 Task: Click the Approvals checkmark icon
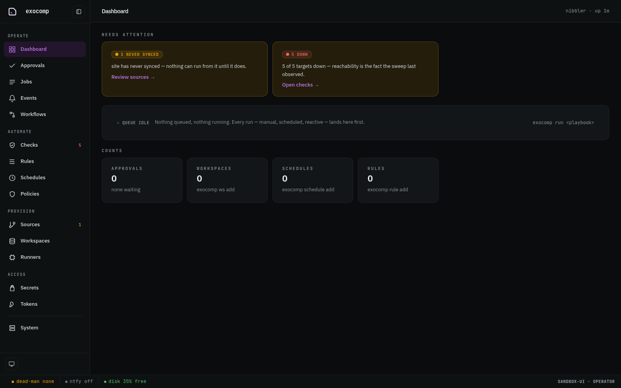point(12,66)
